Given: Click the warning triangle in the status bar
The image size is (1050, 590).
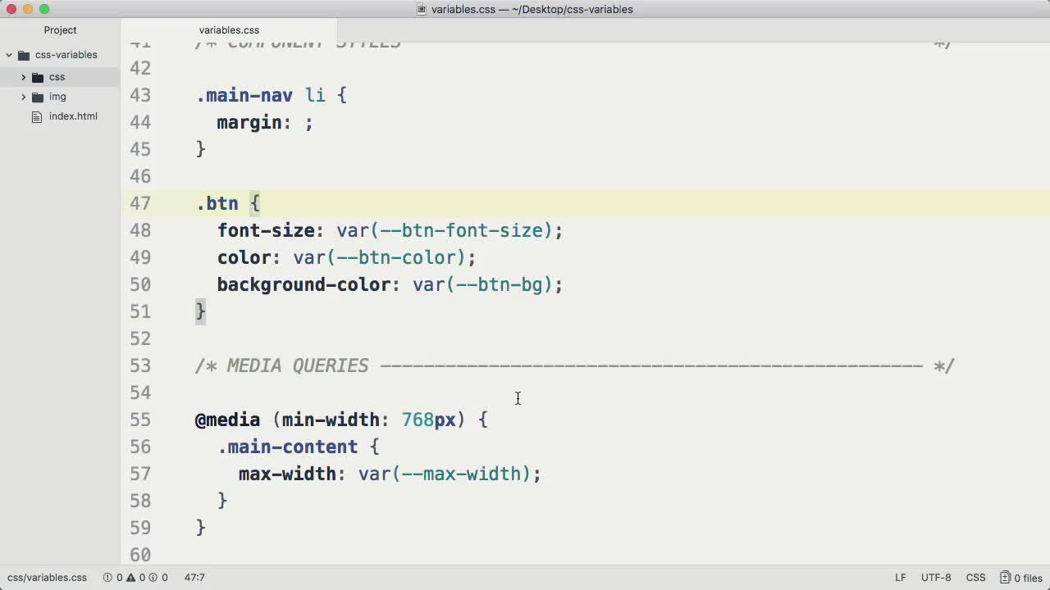Looking at the screenshot, I should [x=131, y=577].
